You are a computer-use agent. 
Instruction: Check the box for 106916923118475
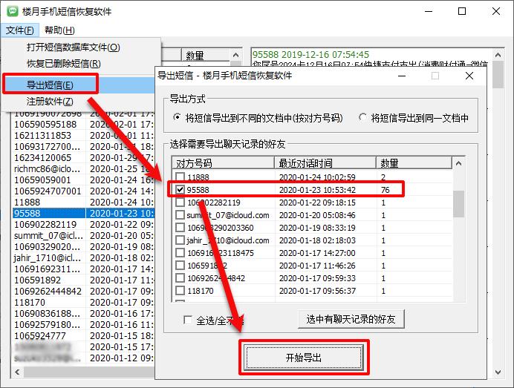[180, 253]
